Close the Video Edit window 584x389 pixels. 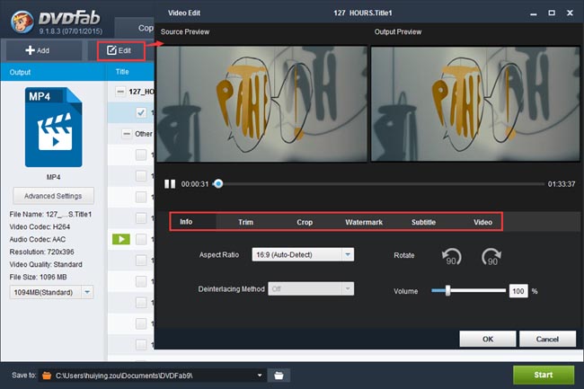tap(570, 13)
